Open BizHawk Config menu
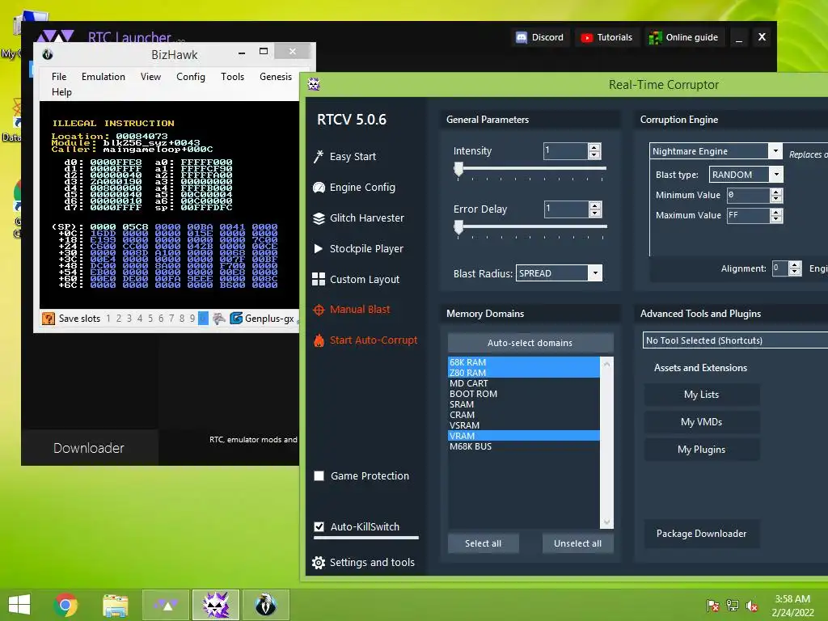828x621 pixels. coord(191,77)
